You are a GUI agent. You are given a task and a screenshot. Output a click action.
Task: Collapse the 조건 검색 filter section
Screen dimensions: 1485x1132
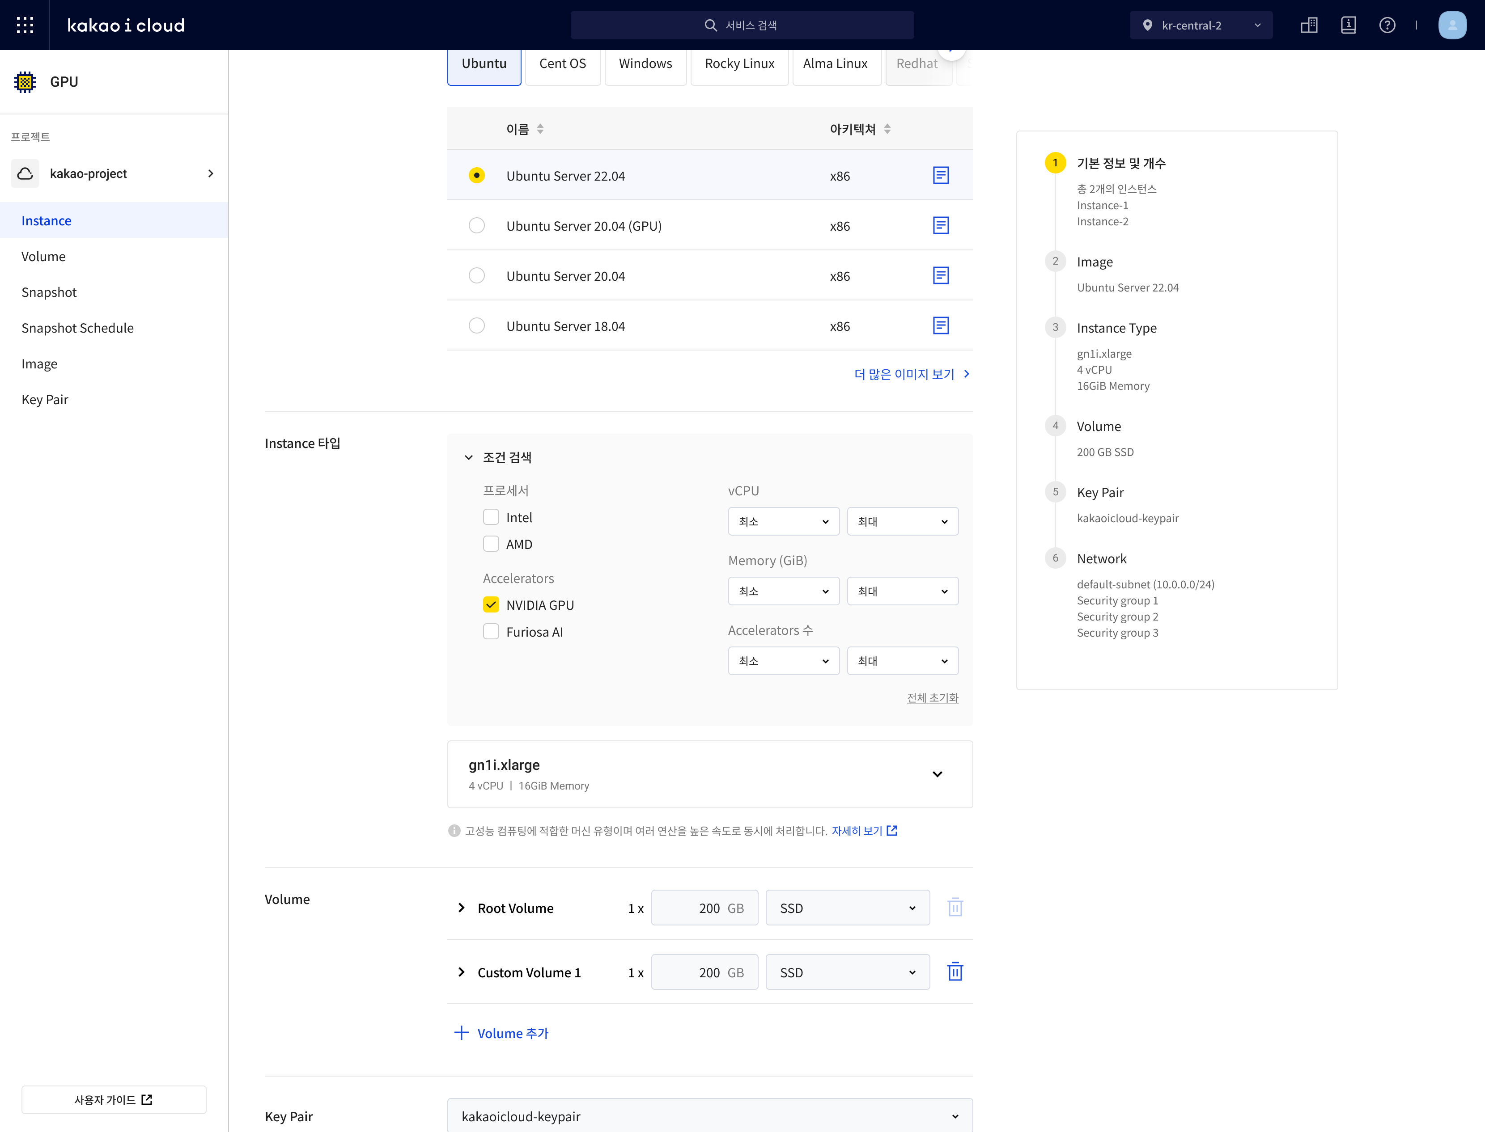click(468, 457)
